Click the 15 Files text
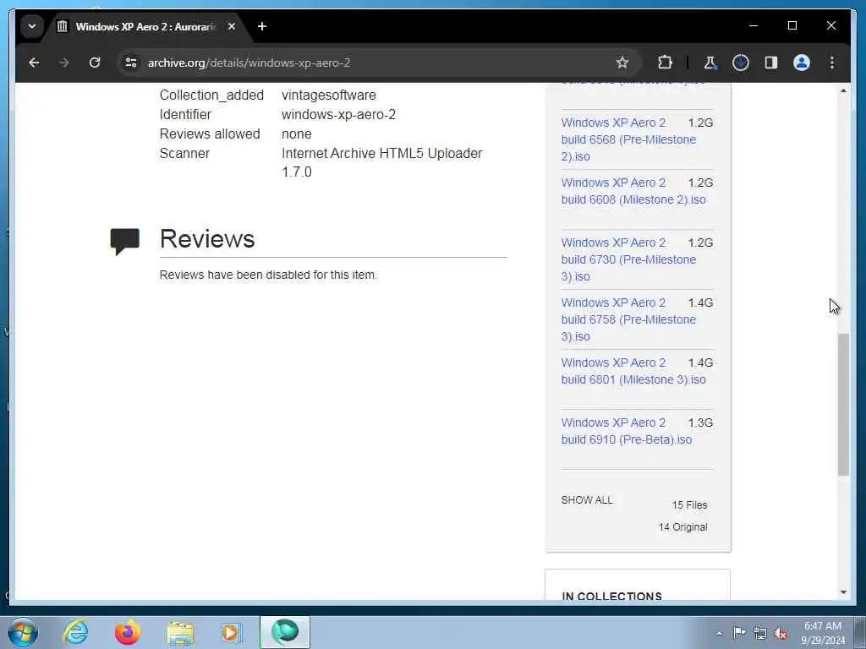 (689, 505)
